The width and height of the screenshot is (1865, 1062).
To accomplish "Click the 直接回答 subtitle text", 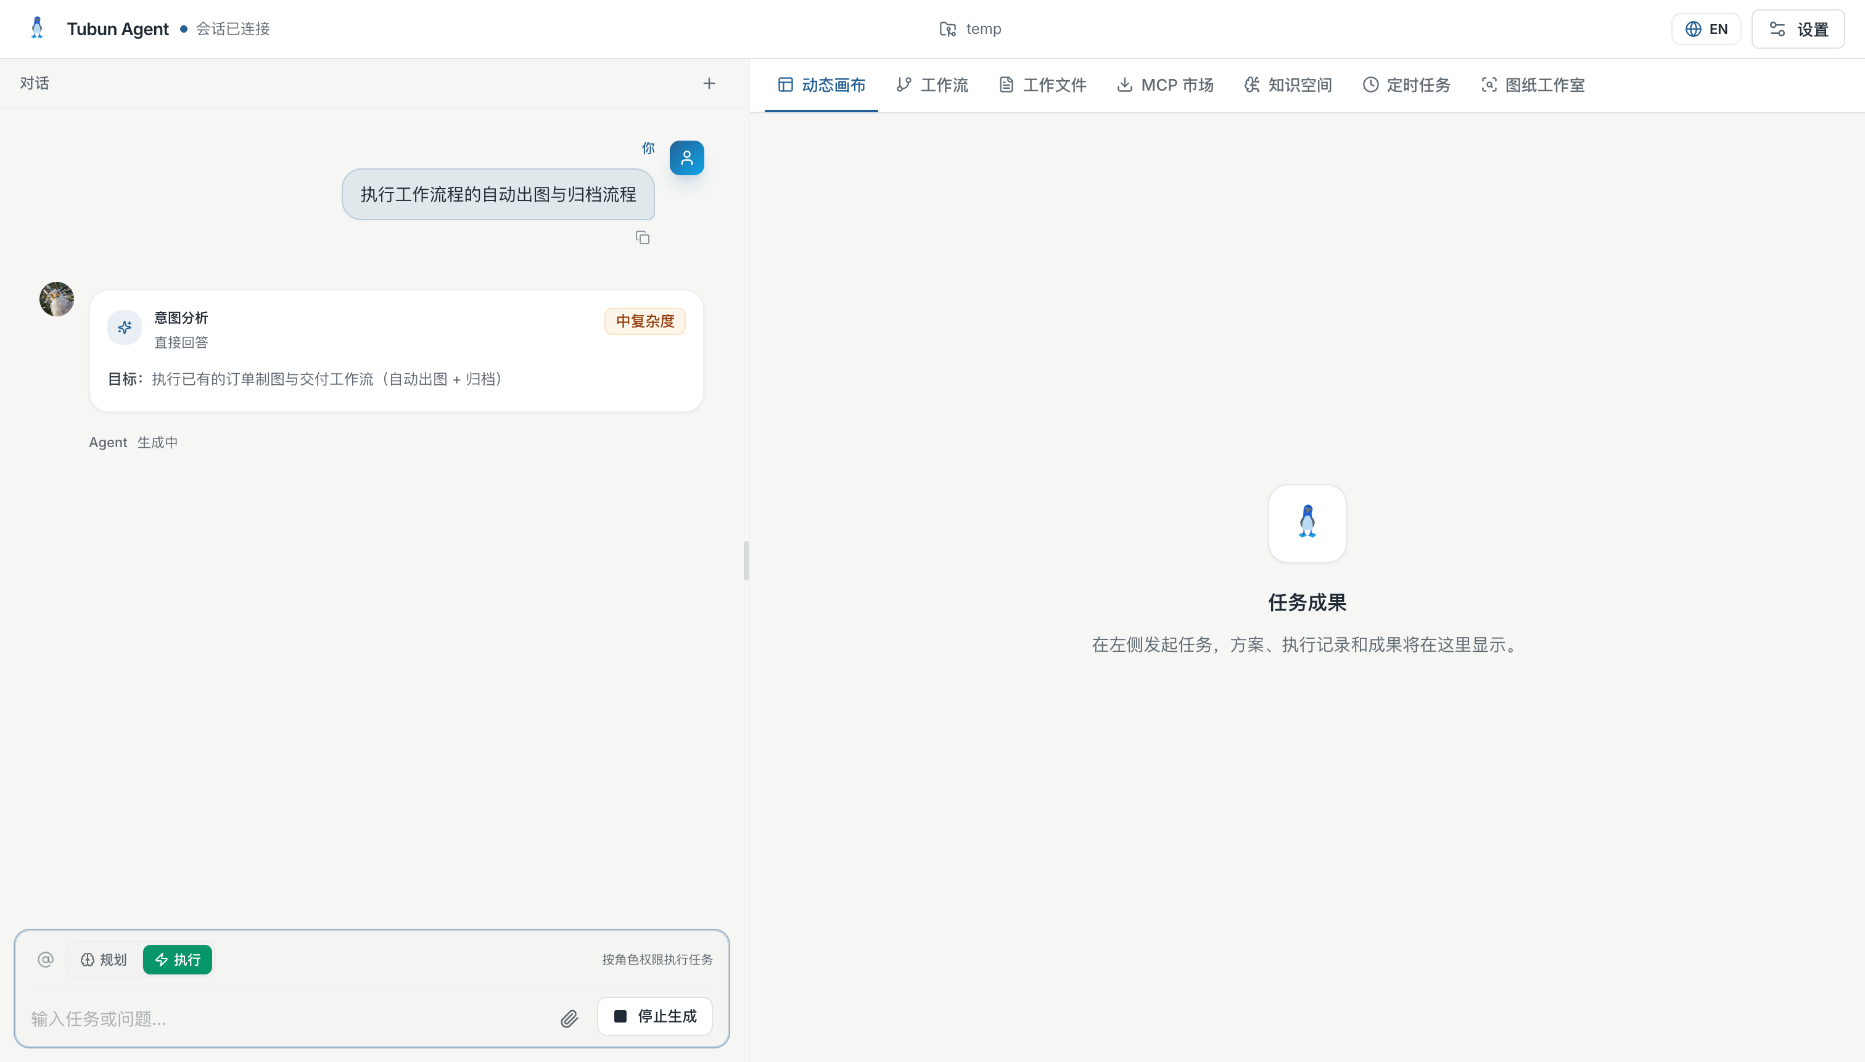I will pos(181,343).
